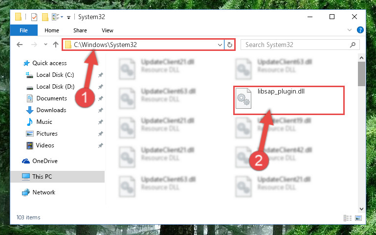Select libsap_plugin.dll file

[289, 100]
